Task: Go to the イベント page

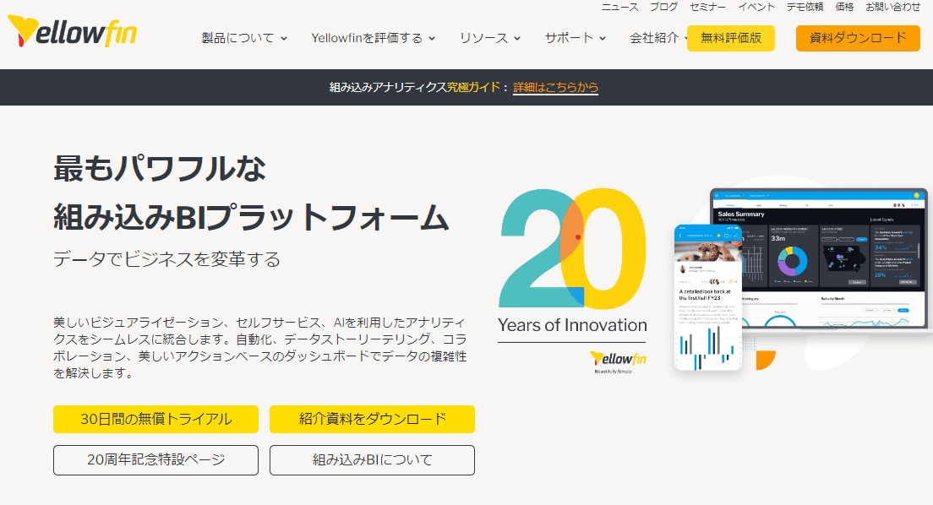Action: (756, 7)
